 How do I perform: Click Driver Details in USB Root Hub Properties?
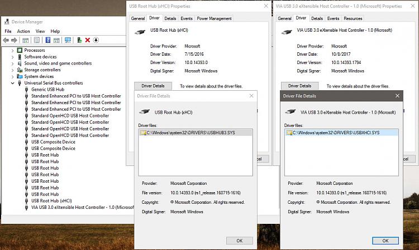(x=153, y=86)
